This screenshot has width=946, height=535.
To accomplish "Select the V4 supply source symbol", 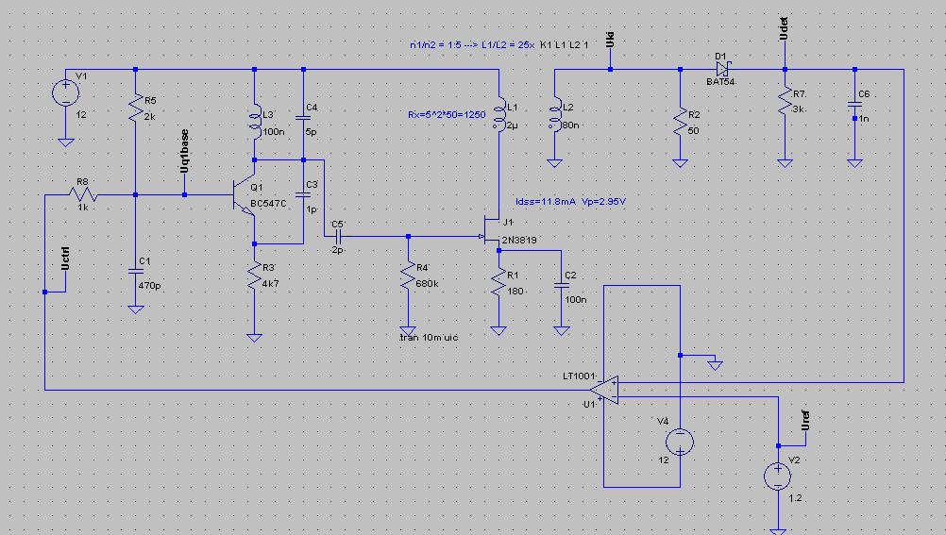I will (680, 442).
